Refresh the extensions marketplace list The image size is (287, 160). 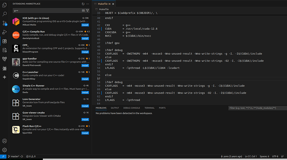pos(83,4)
